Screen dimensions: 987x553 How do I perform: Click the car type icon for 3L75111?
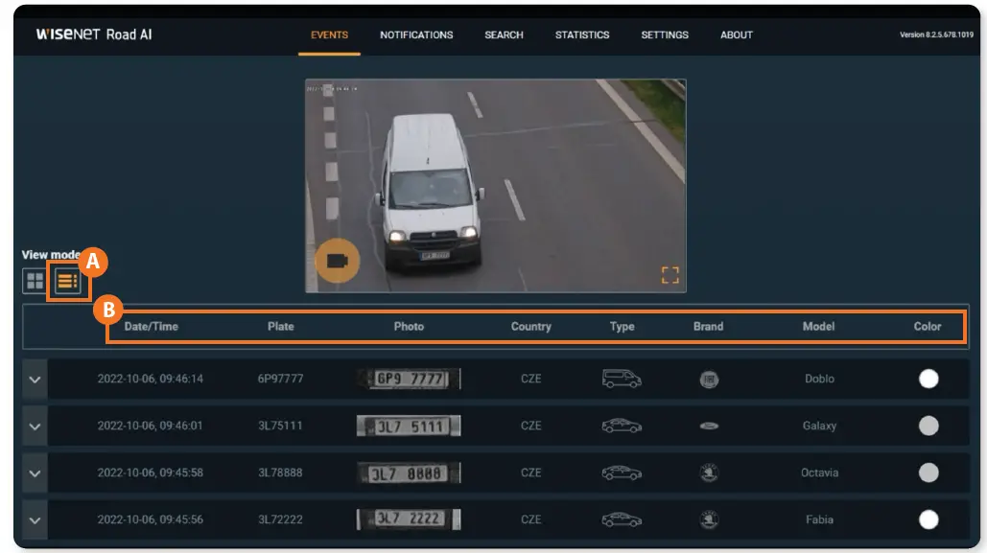tap(622, 426)
